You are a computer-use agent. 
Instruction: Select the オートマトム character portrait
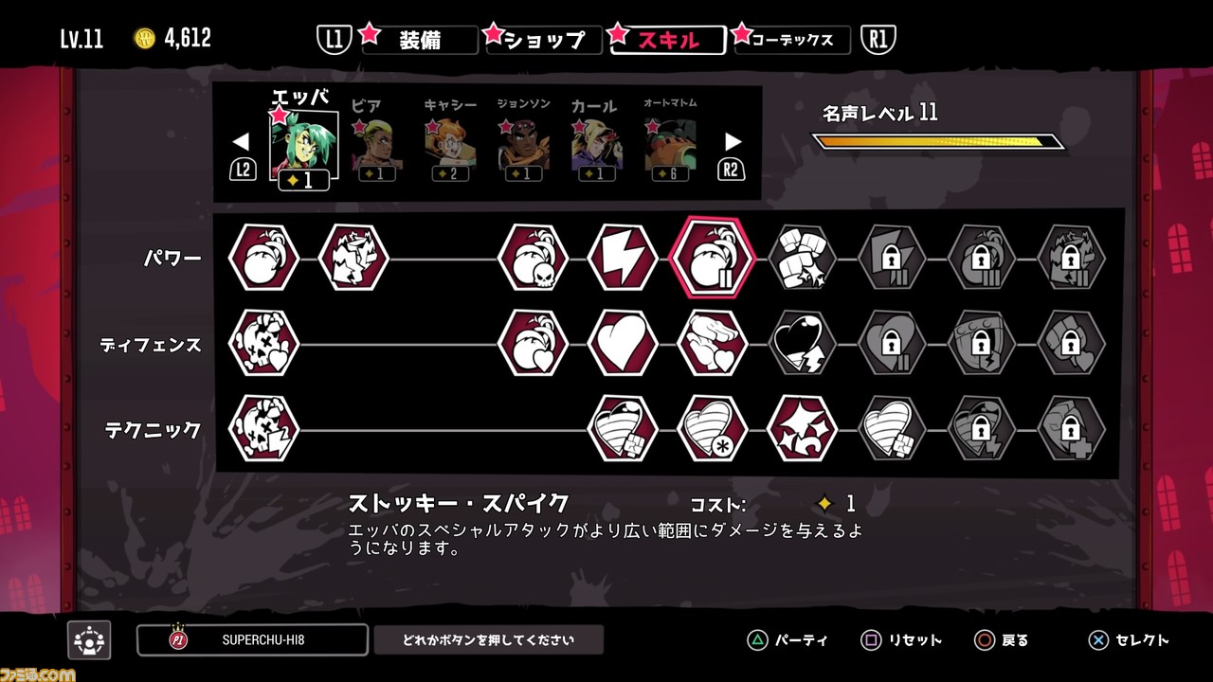point(670,142)
